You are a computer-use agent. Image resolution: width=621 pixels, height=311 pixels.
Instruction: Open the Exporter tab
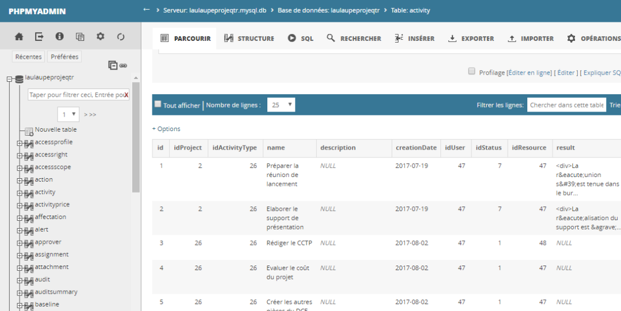[x=471, y=39]
